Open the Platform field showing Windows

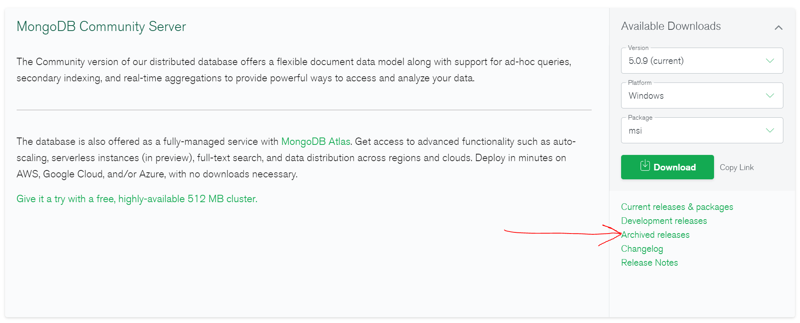click(x=693, y=96)
